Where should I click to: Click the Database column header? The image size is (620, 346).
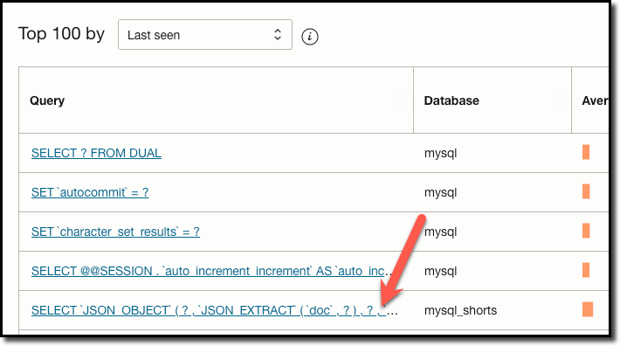click(451, 100)
